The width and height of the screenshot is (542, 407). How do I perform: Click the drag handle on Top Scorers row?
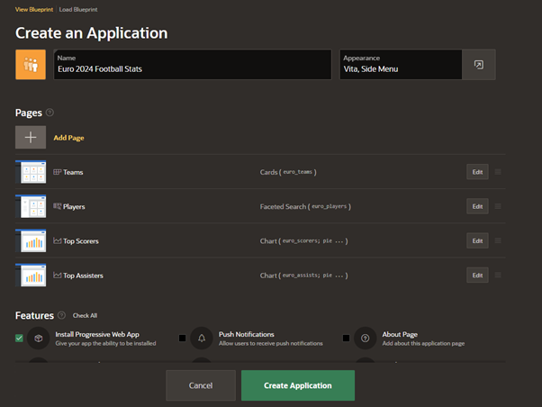498,240
